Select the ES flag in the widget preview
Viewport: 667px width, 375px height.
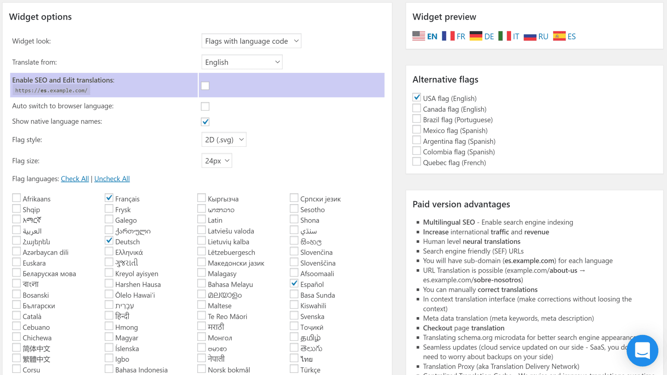564,36
